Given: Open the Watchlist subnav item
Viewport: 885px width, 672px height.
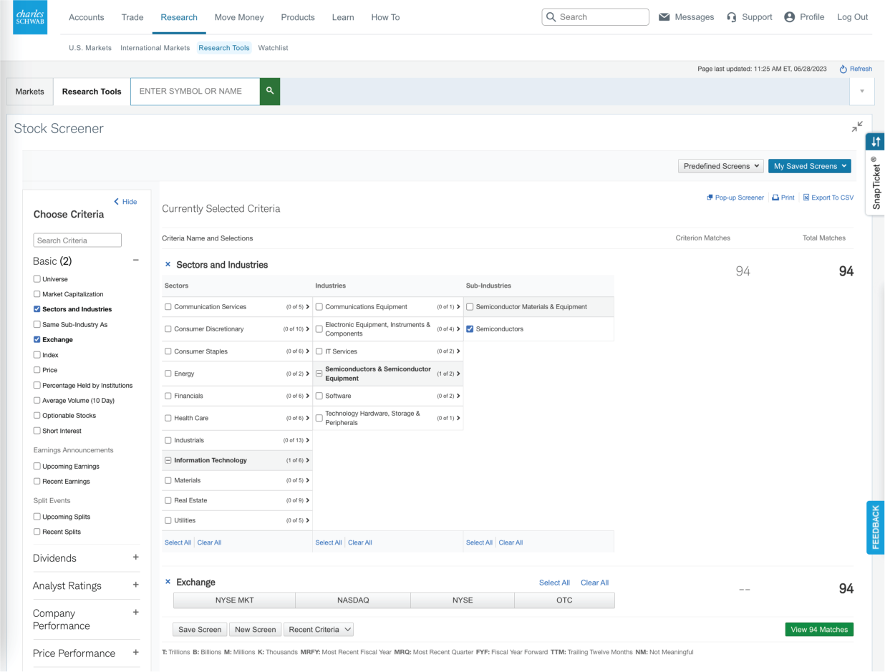Looking at the screenshot, I should 273,48.
